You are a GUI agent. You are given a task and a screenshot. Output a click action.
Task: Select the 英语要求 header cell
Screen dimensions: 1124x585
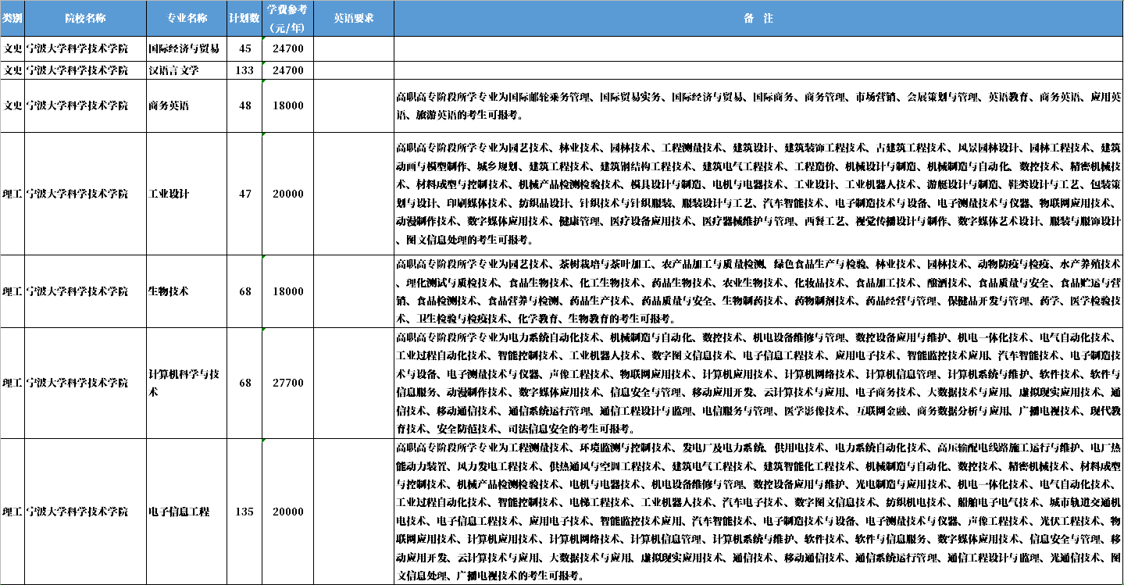[354, 18]
